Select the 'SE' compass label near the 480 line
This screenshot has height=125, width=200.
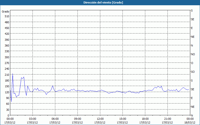point(192,19)
